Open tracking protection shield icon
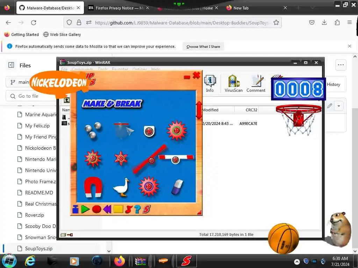358x268 pixels. pyautogui.click(x=69, y=22)
